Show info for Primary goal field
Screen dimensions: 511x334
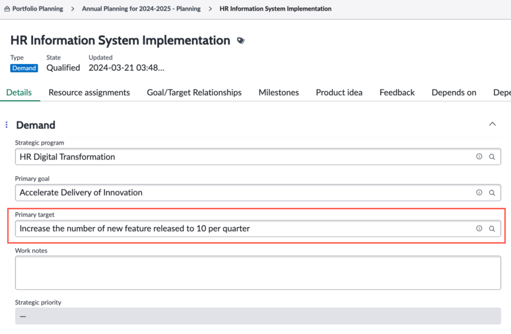pos(479,192)
